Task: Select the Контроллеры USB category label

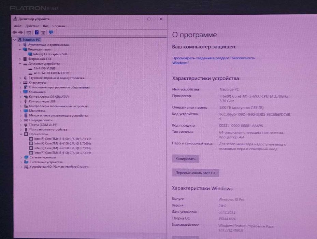Action: pyautogui.click(x=42, y=101)
